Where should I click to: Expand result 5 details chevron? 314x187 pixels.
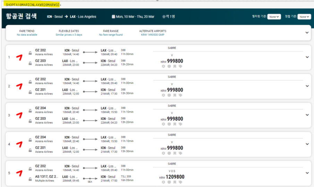pyautogui.click(x=307, y=173)
